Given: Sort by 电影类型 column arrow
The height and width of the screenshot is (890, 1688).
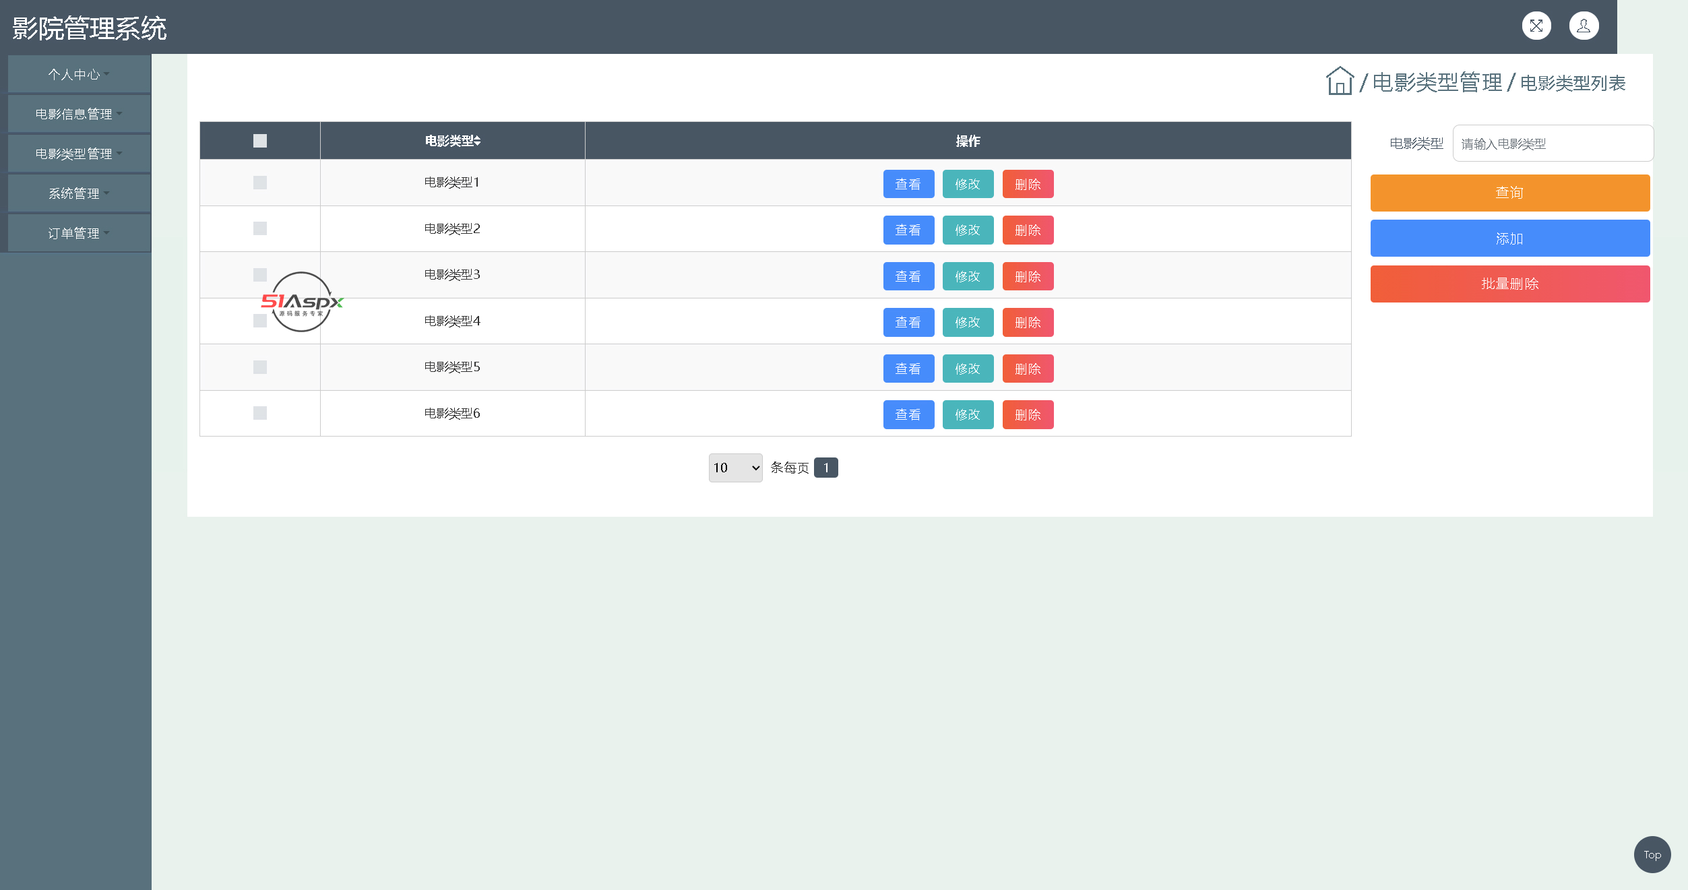Looking at the screenshot, I should tap(477, 141).
